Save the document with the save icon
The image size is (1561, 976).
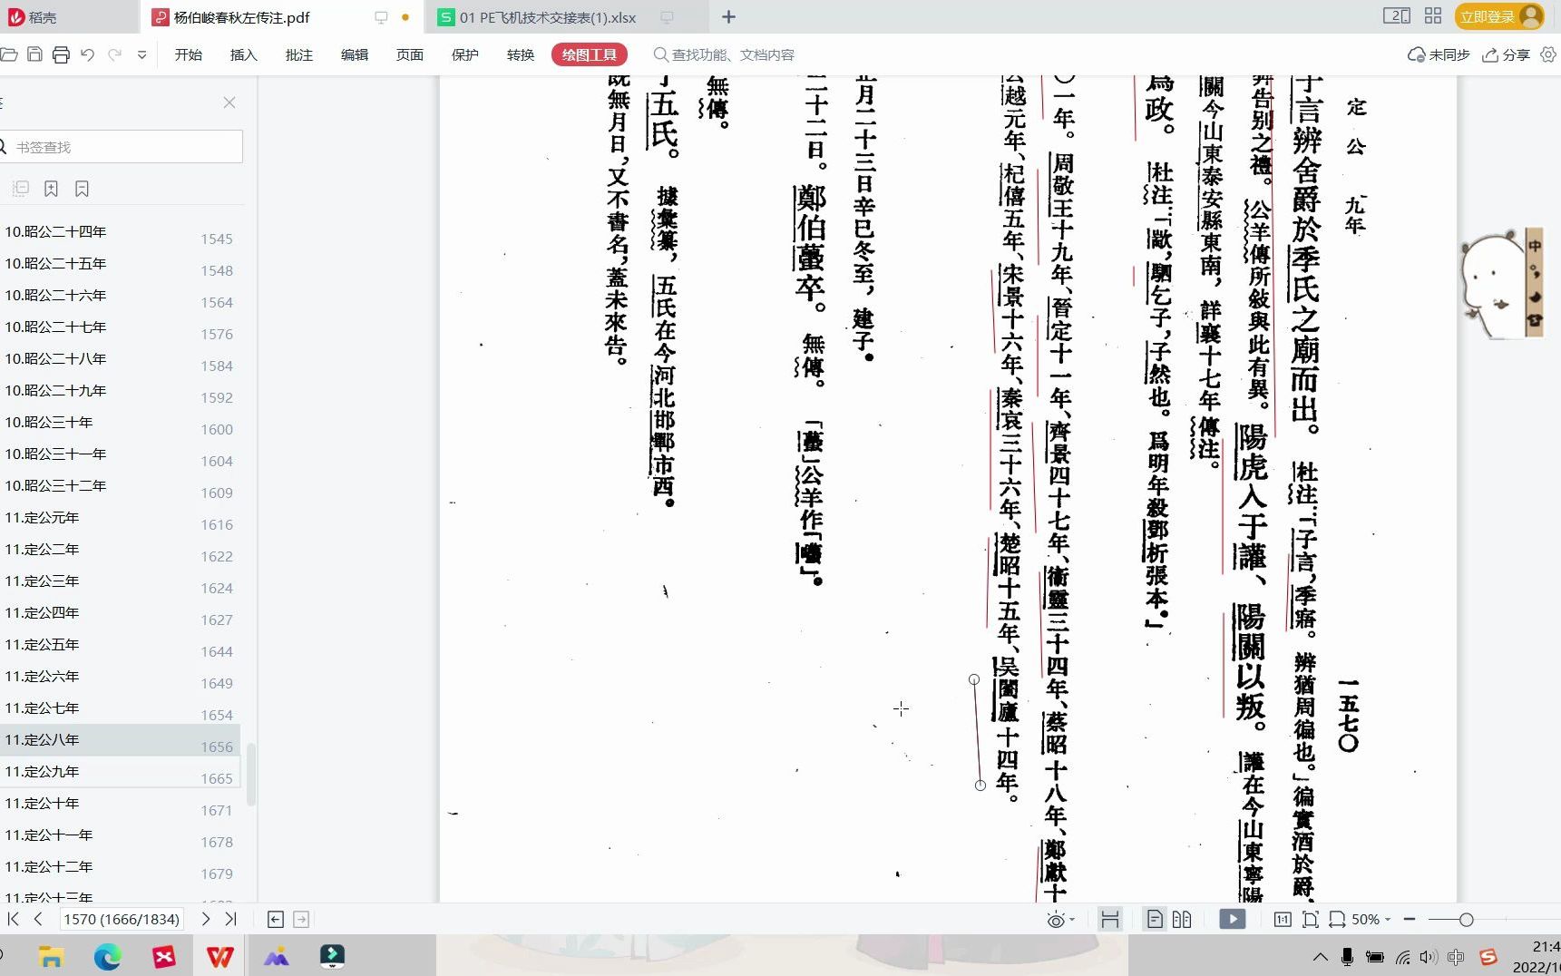click(34, 54)
